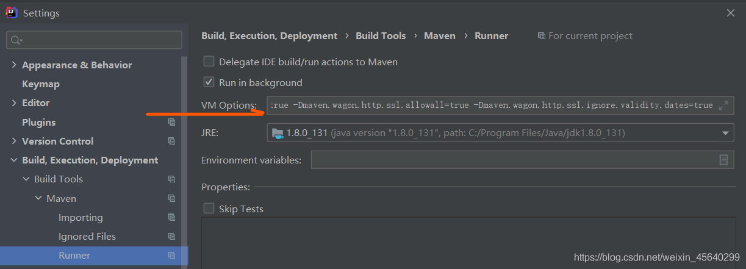Open the JRE dropdown arrow
The height and width of the screenshot is (269, 746).
726,133
